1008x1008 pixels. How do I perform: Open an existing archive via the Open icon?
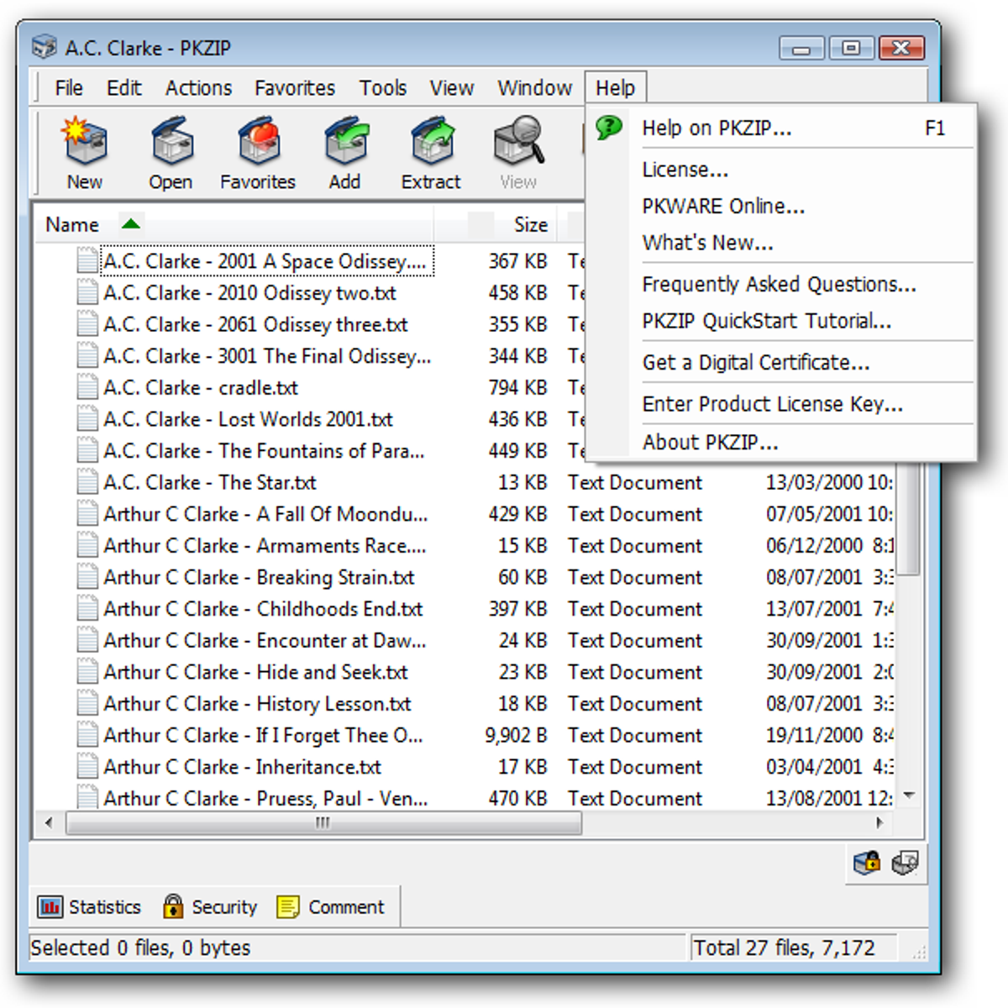tap(171, 151)
